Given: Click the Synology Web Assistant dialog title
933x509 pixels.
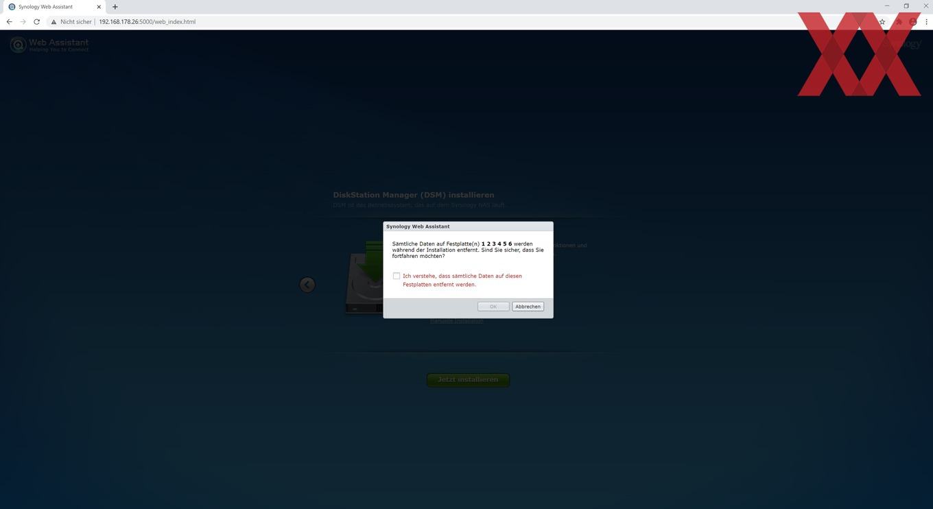Looking at the screenshot, I should [x=418, y=226].
